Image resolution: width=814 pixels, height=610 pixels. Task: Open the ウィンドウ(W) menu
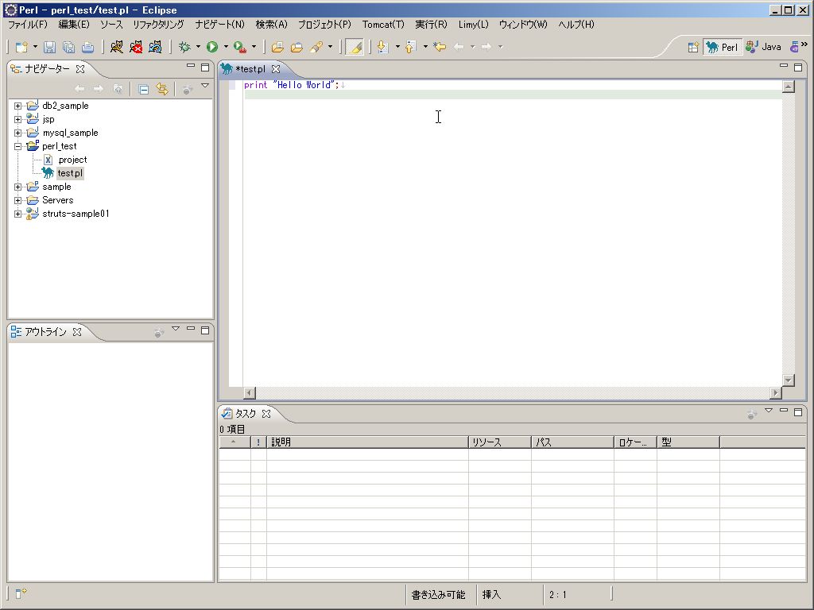click(x=523, y=25)
